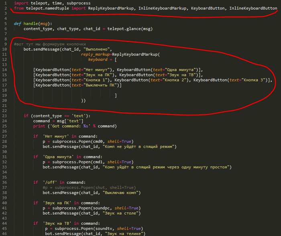Image resolution: width=281 pixels, height=236 pixels.
Task: Click line number 36 in the gutter
Action: point(4,183)
